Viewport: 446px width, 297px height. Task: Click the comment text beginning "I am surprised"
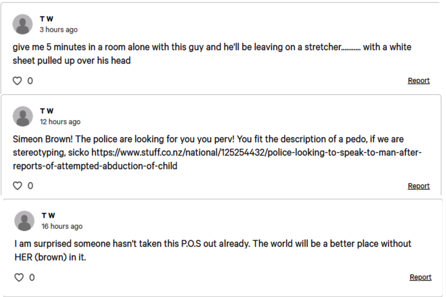[x=212, y=244]
